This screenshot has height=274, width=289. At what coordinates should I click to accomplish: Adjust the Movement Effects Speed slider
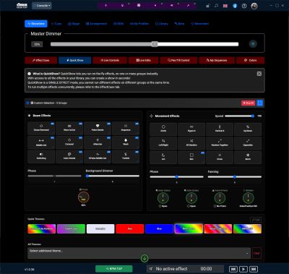[239, 116]
